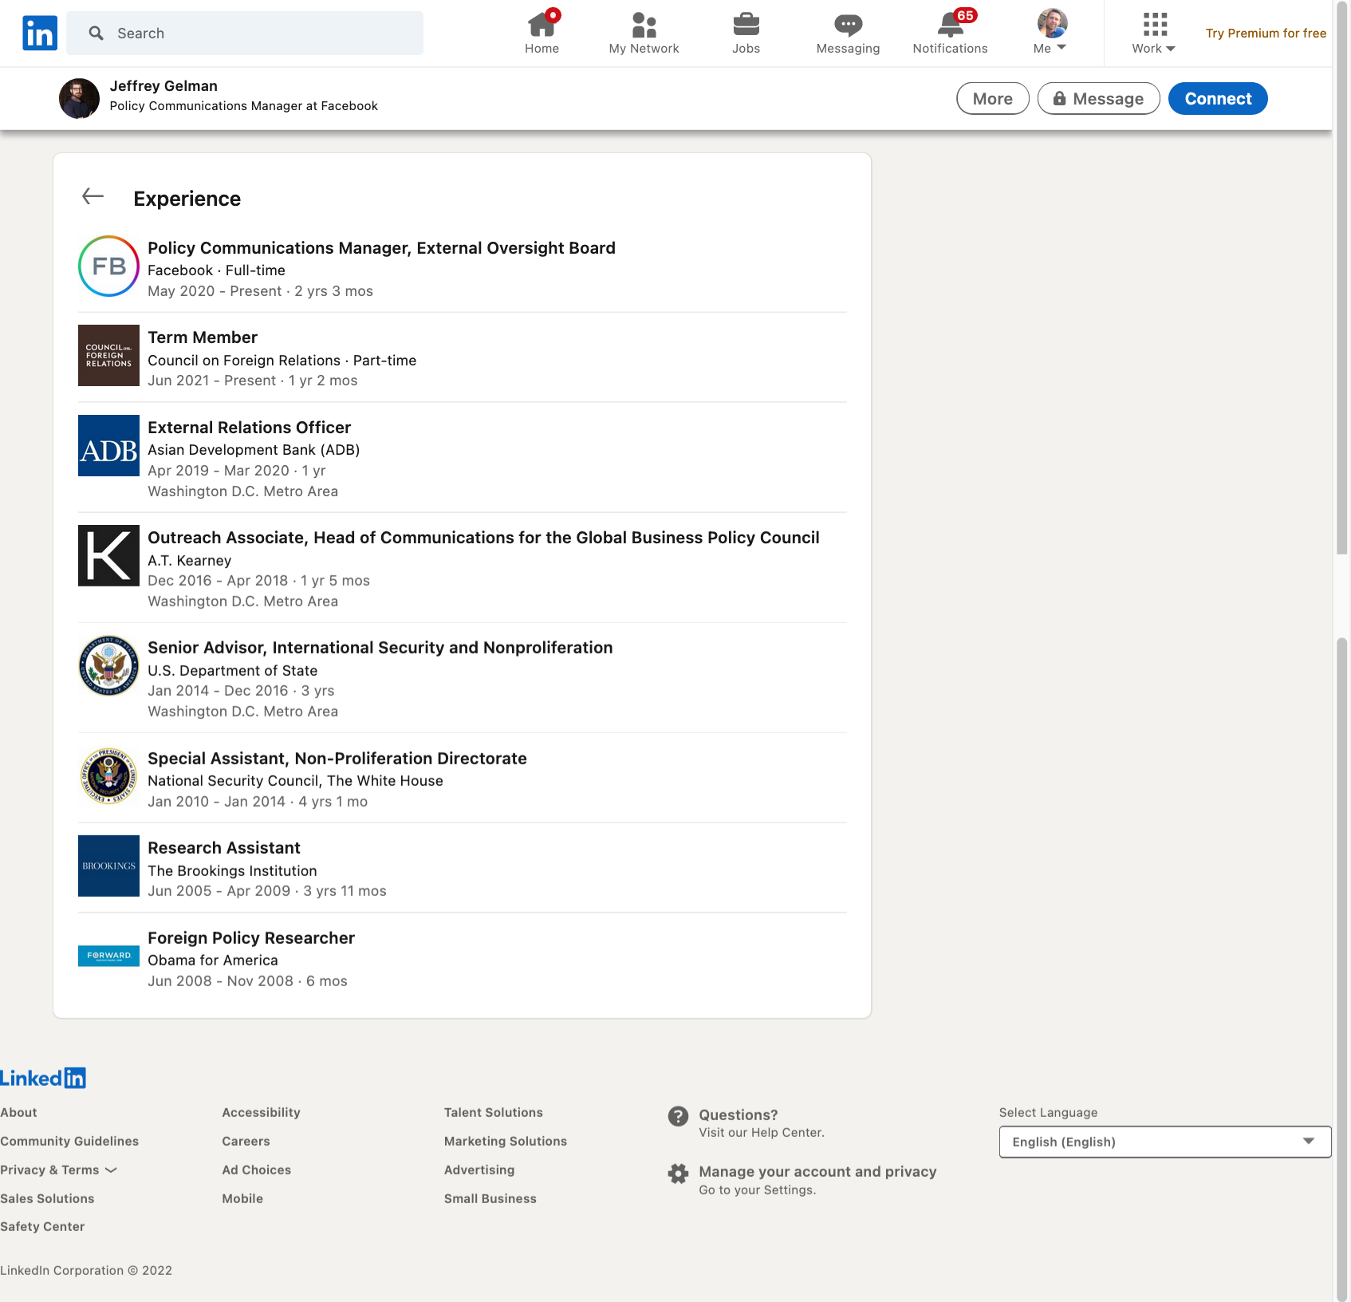The image size is (1351, 1302).
Task: Focus the Search input field
Action: click(x=245, y=33)
